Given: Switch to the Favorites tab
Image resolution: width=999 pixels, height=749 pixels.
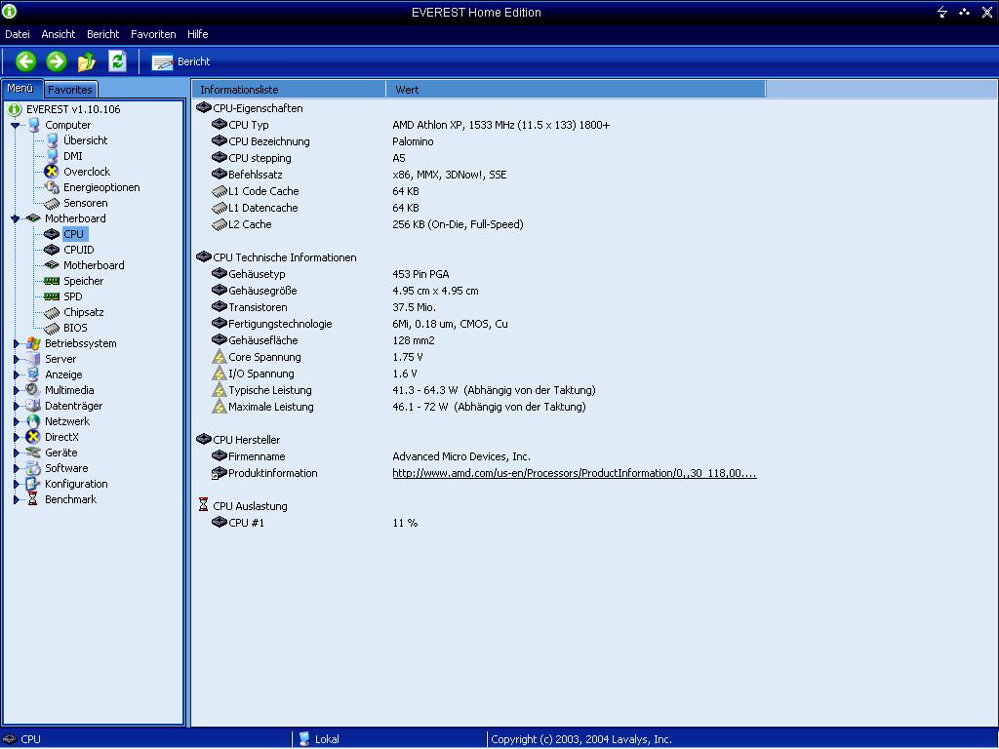Looking at the screenshot, I should (x=70, y=90).
